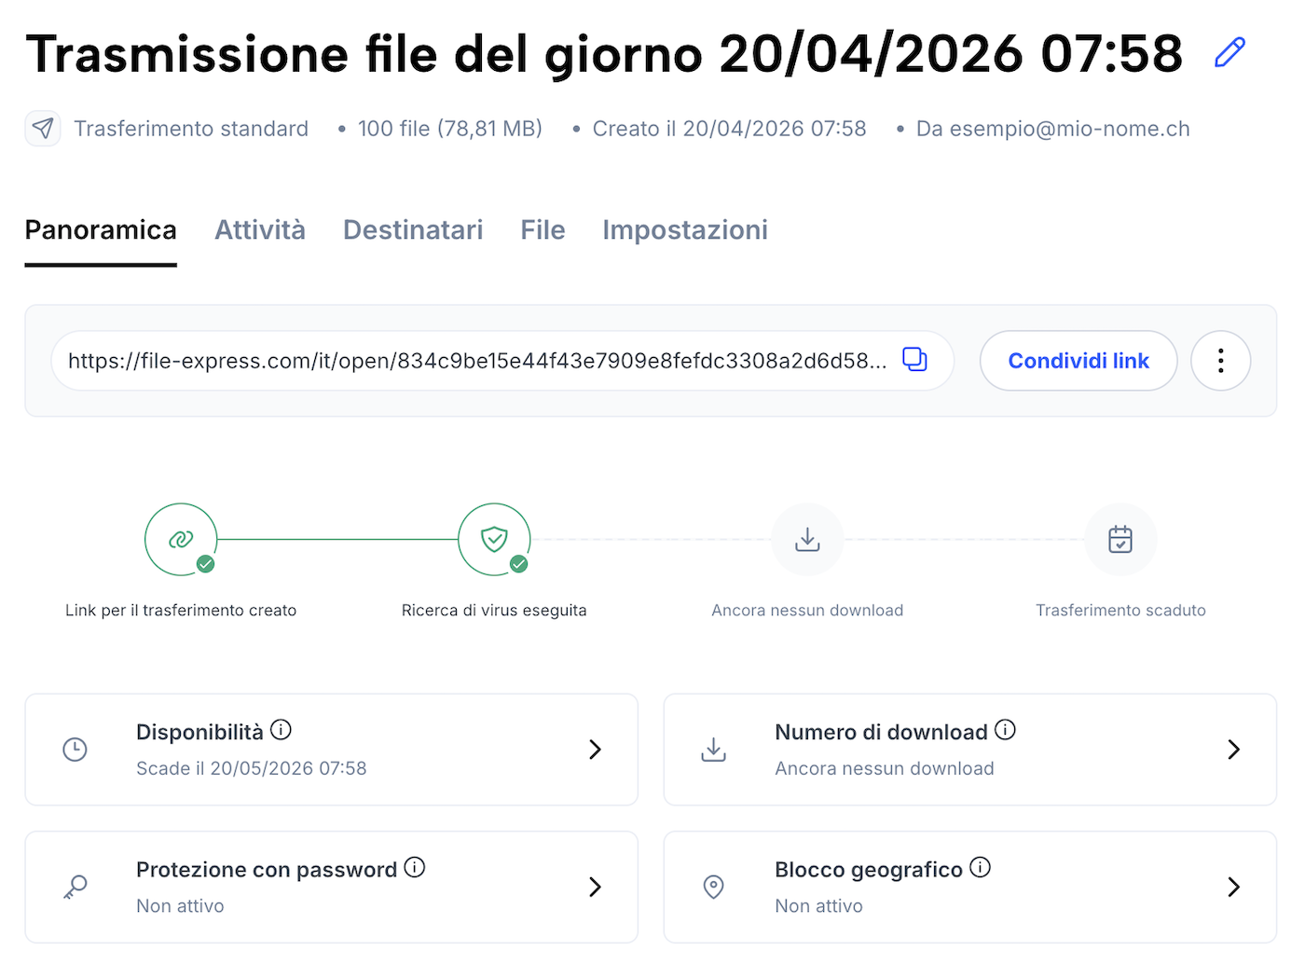Click the link-created chain step icon

pyautogui.click(x=181, y=539)
